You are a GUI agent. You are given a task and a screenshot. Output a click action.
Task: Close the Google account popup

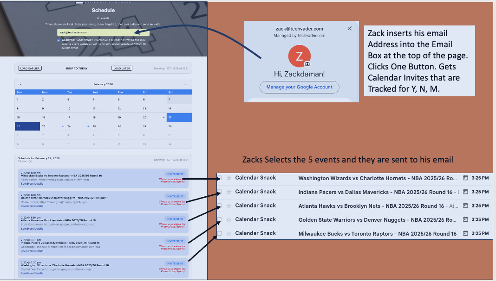click(350, 28)
